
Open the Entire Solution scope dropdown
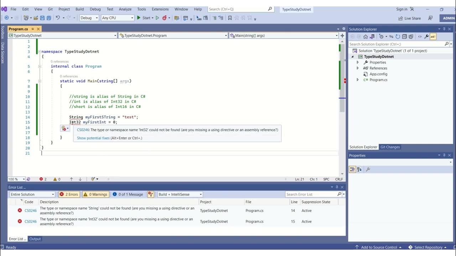(32, 194)
